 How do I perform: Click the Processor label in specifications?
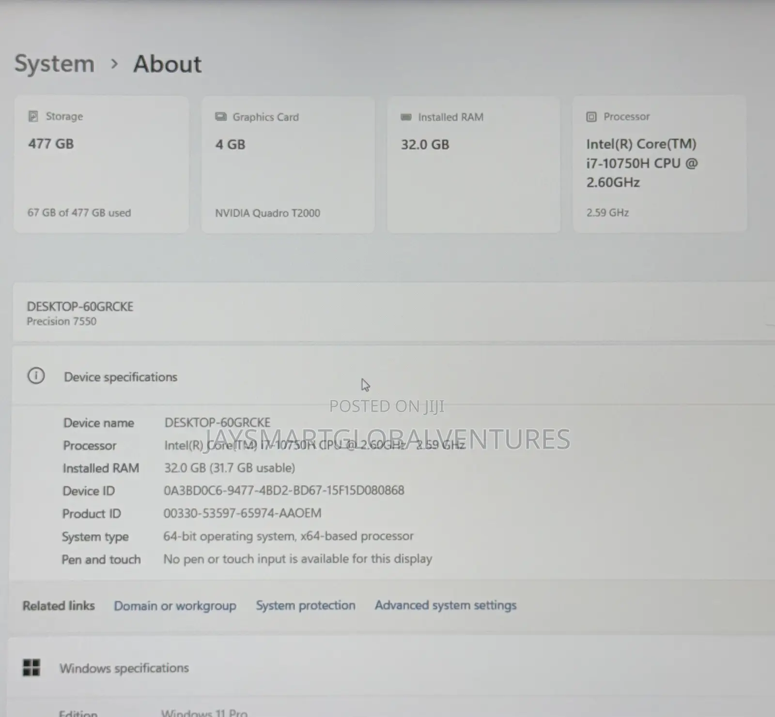coord(90,446)
